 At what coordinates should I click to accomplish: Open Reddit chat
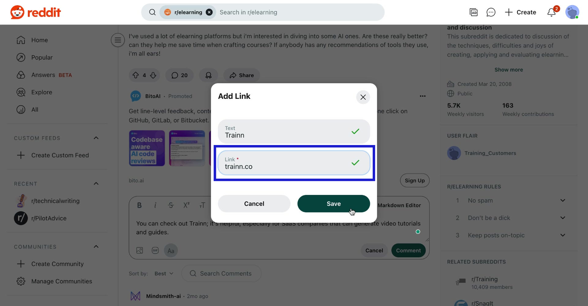491,12
